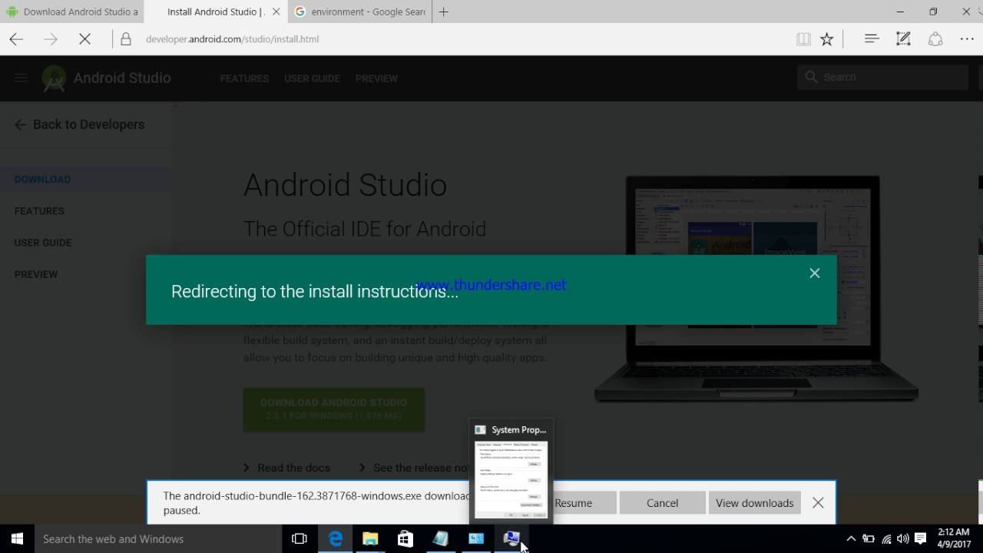
Task: Open the Action Center notifications icon
Action: pyautogui.click(x=921, y=539)
